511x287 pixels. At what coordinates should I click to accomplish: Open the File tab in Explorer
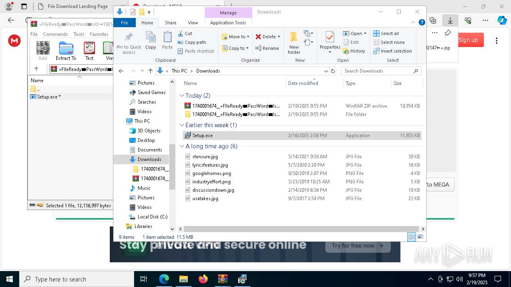click(x=125, y=23)
